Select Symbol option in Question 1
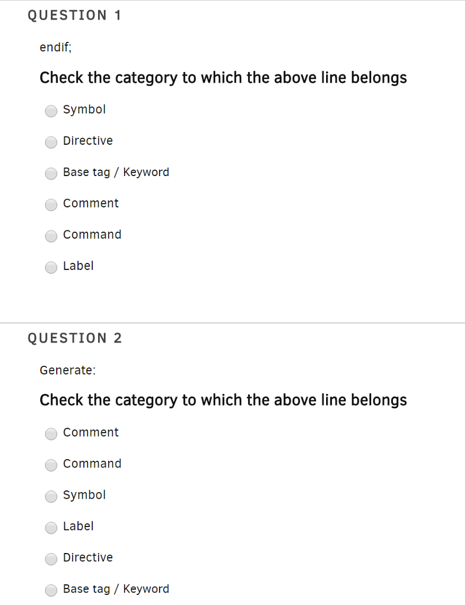Image resolution: width=465 pixels, height=605 pixels. point(51,111)
